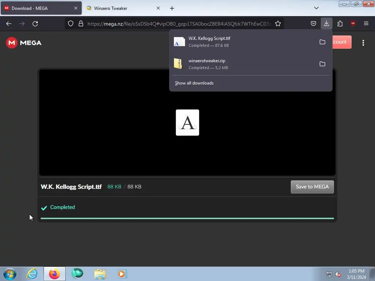Expand the list all tabs chevron
This screenshot has height=281, width=375.
316,8
